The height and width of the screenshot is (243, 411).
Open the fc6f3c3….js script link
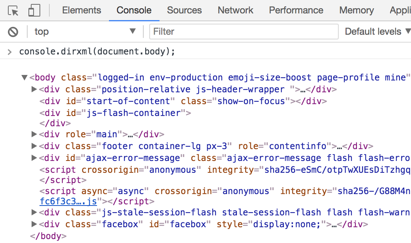click(68, 202)
